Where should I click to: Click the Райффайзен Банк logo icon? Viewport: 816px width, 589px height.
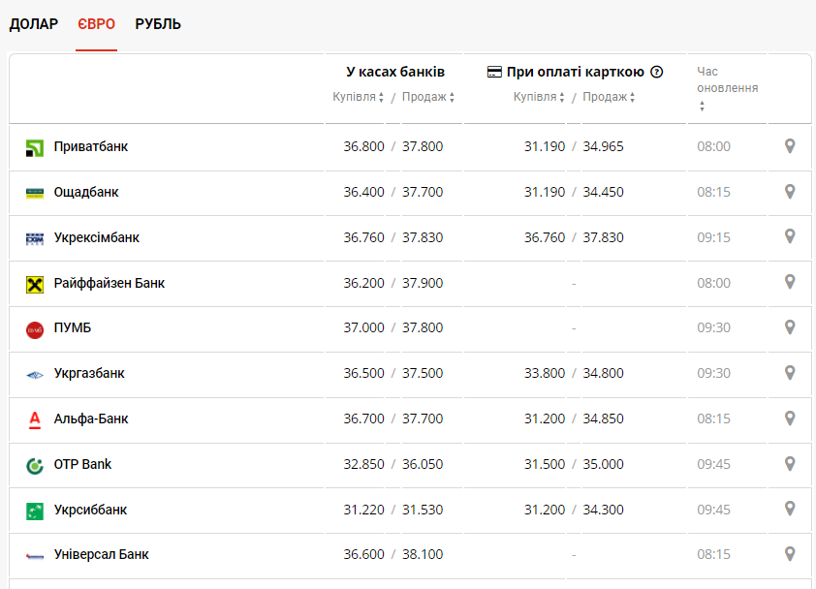(35, 284)
